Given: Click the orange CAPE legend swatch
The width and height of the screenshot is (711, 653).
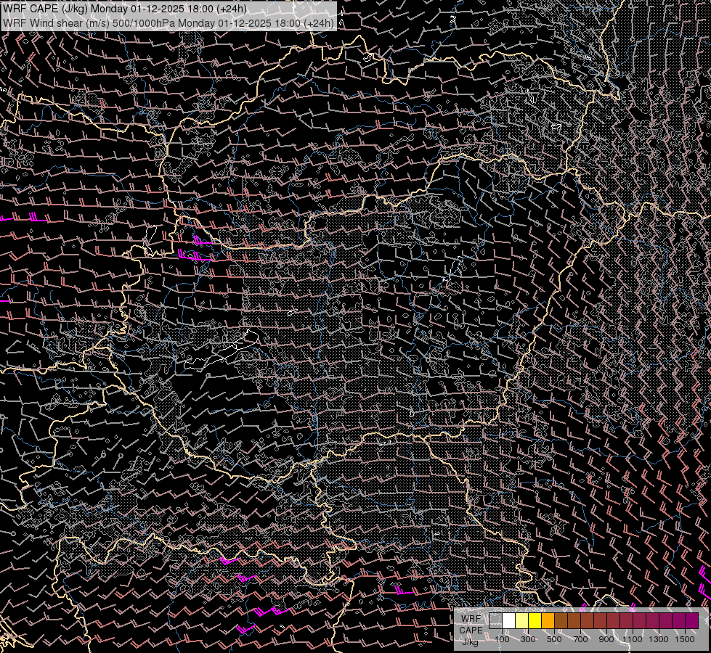Looking at the screenshot, I should (x=548, y=621).
